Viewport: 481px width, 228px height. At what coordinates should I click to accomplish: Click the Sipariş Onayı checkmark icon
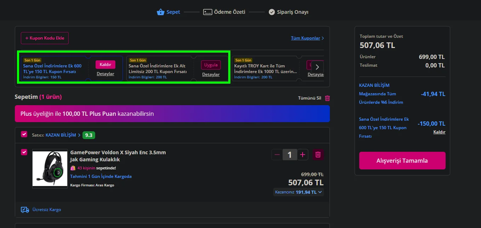272,12
